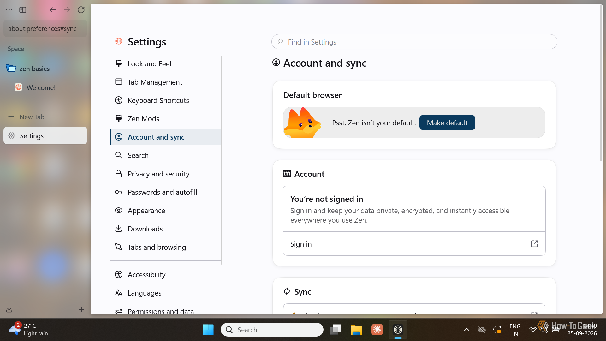The height and width of the screenshot is (341, 606).
Task: Click the taskbar Search box
Action: [272, 330]
